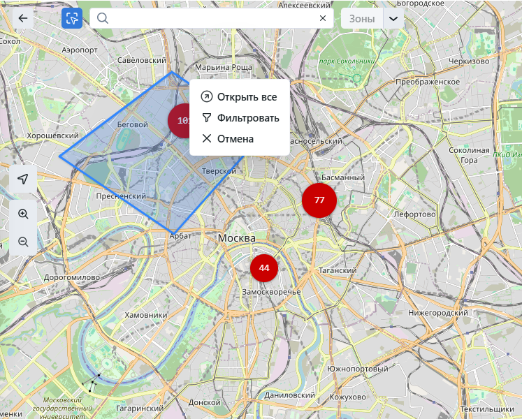Toggle the area selection tool
The height and width of the screenshot is (419, 522).
pyautogui.click(x=71, y=18)
